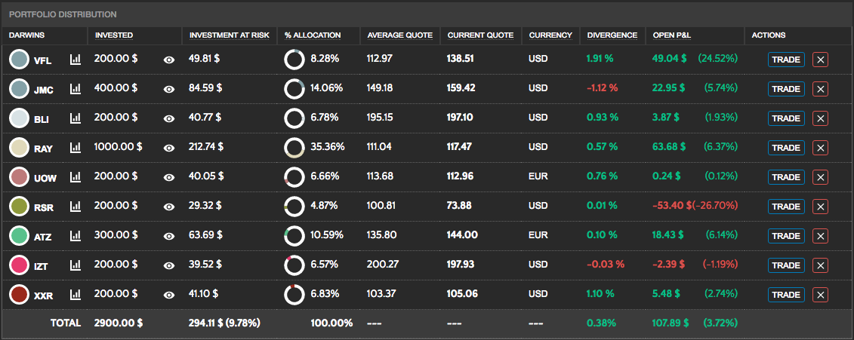854x340 pixels.
Task: Click the Divergence column header
Action: pyautogui.click(x=612, y=35)
